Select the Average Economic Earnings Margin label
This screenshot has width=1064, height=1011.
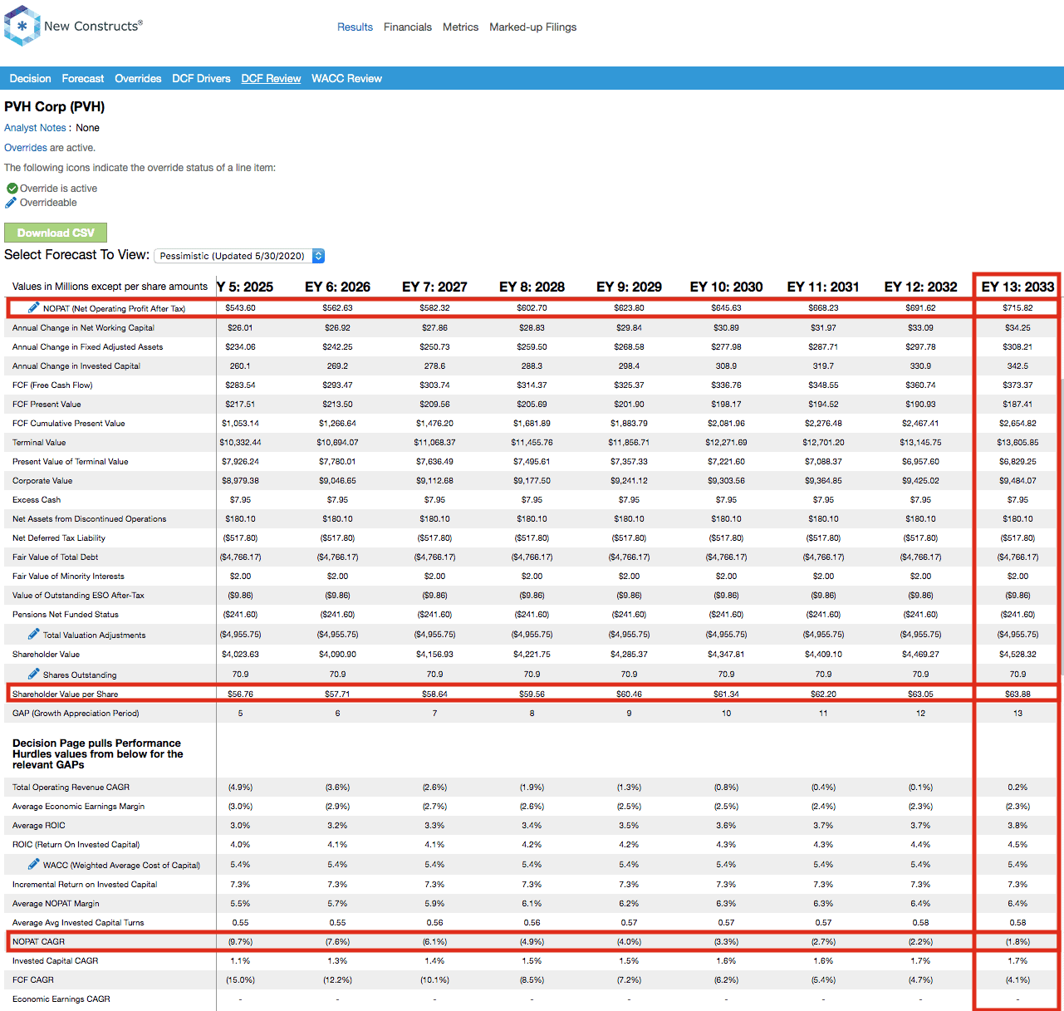click(78, 806)
